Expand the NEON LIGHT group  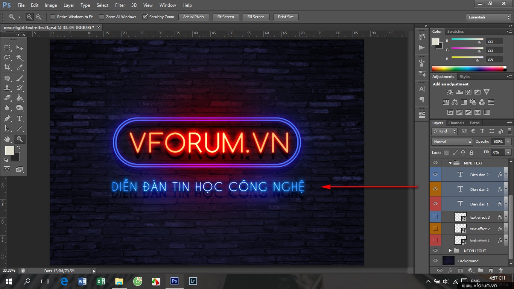450,251
